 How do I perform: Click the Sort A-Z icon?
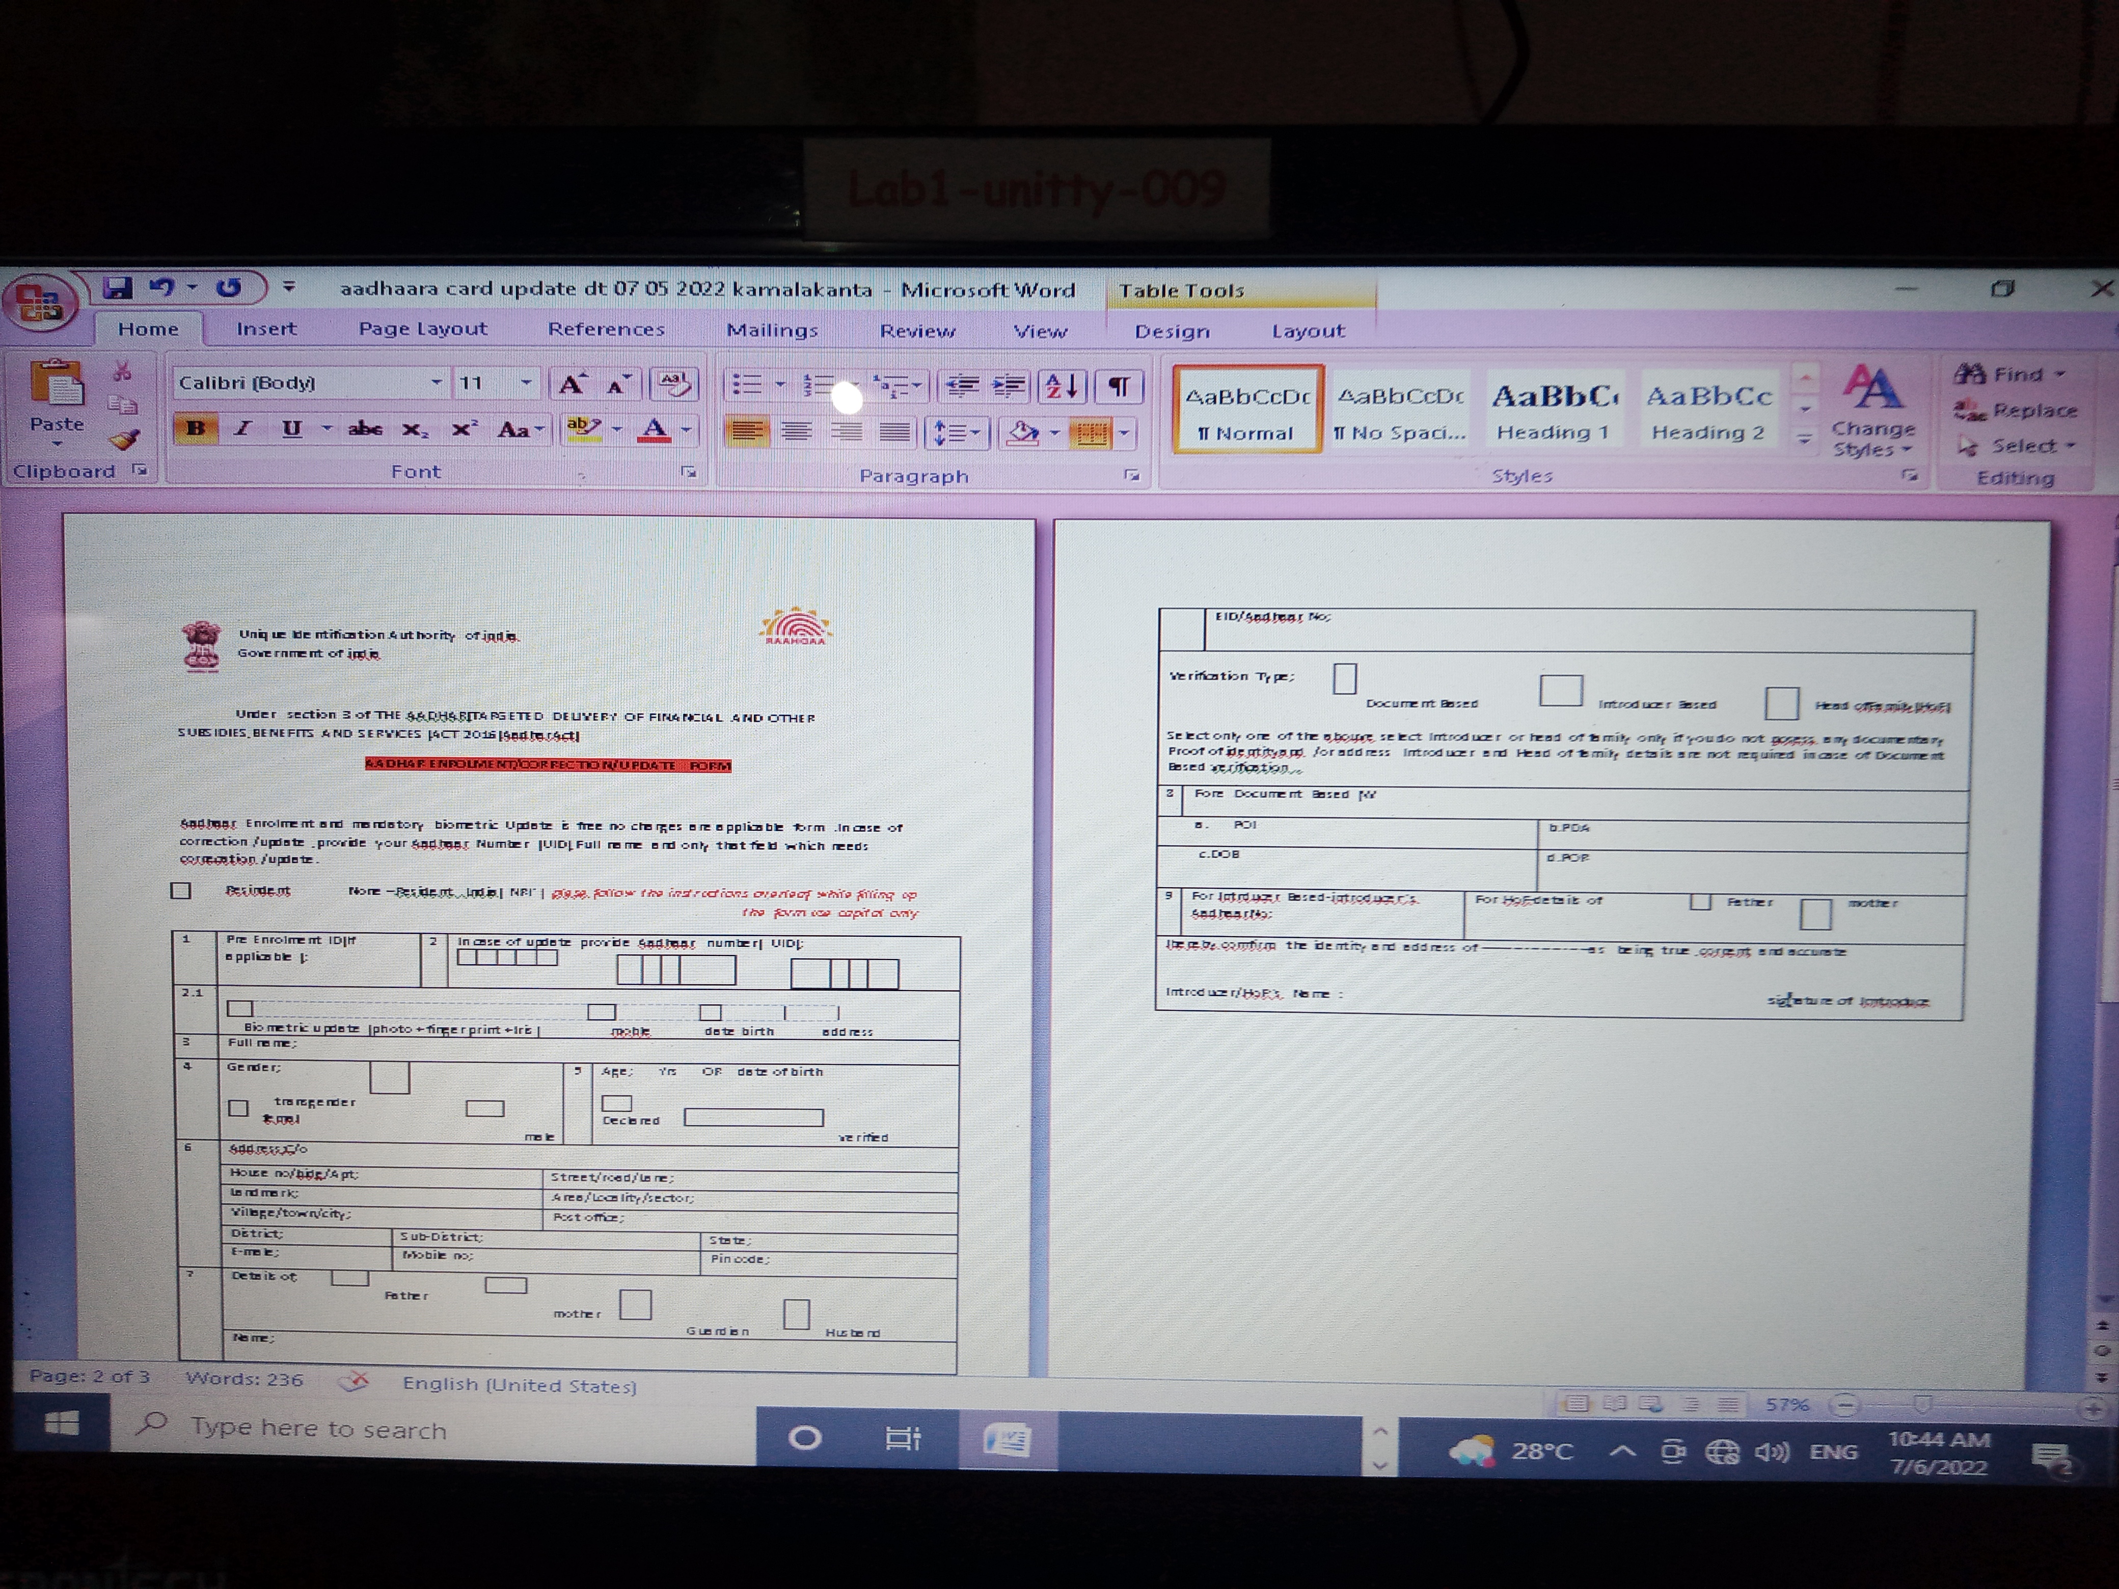tap(1062, 386)
